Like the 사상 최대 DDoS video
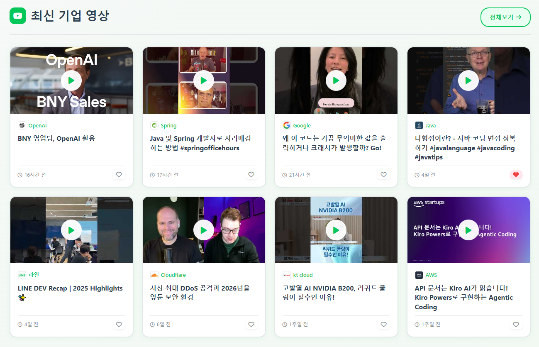This screenshot has width=539, height=347. click(251, 324)
